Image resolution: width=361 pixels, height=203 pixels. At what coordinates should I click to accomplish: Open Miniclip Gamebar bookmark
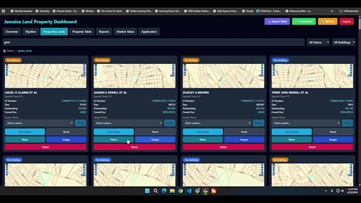21,11
